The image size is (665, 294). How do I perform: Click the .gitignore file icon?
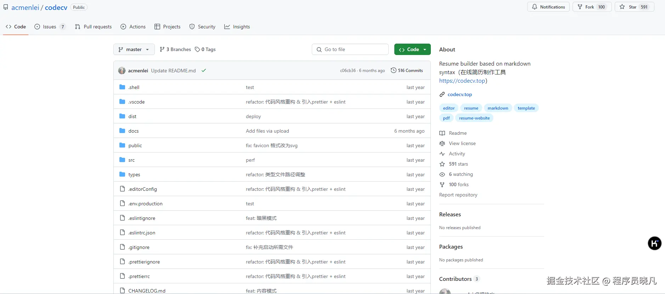tap(122, 247)
